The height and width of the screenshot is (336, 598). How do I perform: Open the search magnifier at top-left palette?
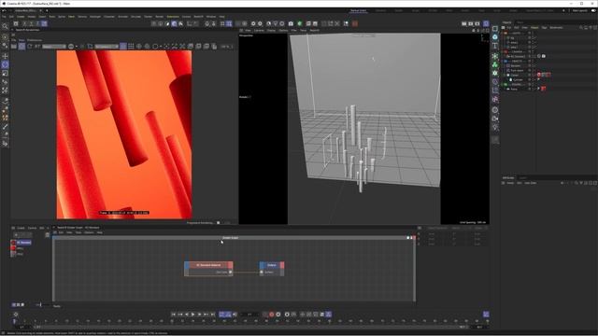click(x=5, y=26)
